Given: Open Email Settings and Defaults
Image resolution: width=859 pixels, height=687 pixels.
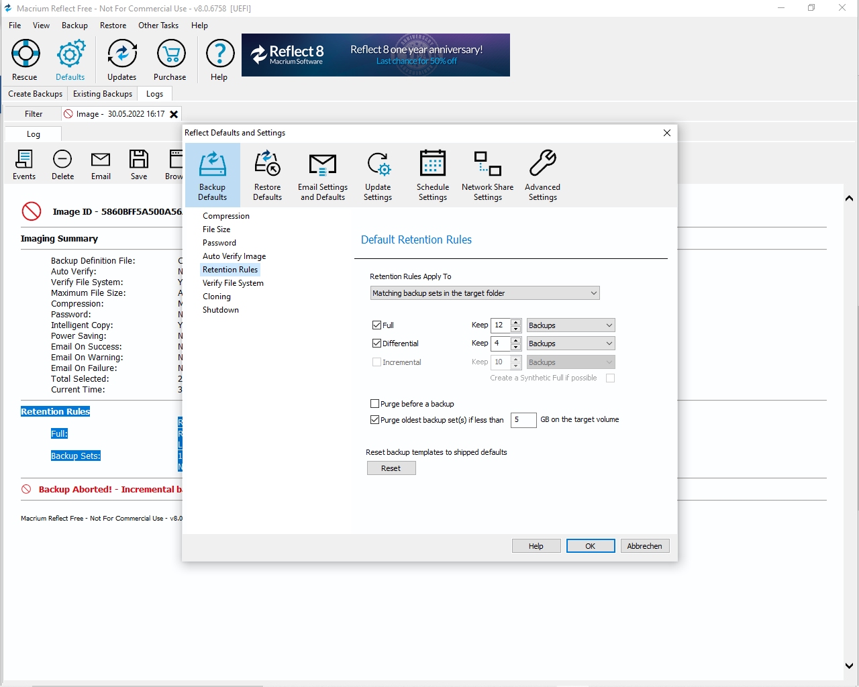Looking at the screenshot, I should coord(323,175).
